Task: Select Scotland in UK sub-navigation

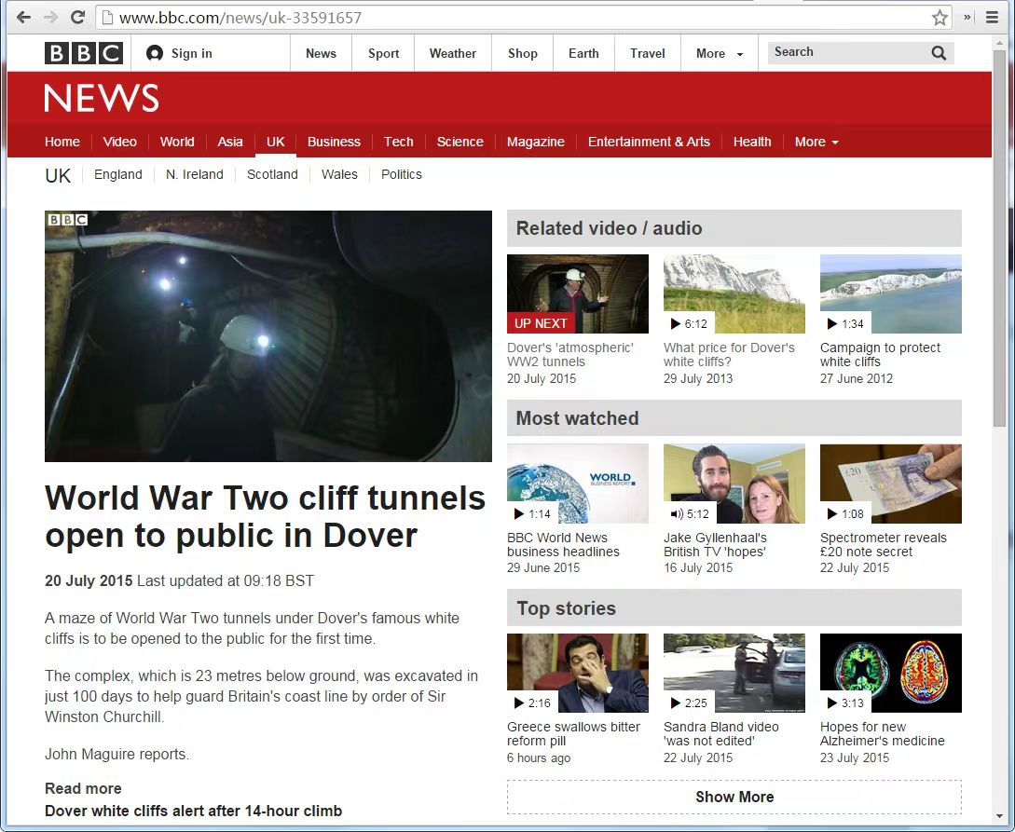Action: click(272, 174)
